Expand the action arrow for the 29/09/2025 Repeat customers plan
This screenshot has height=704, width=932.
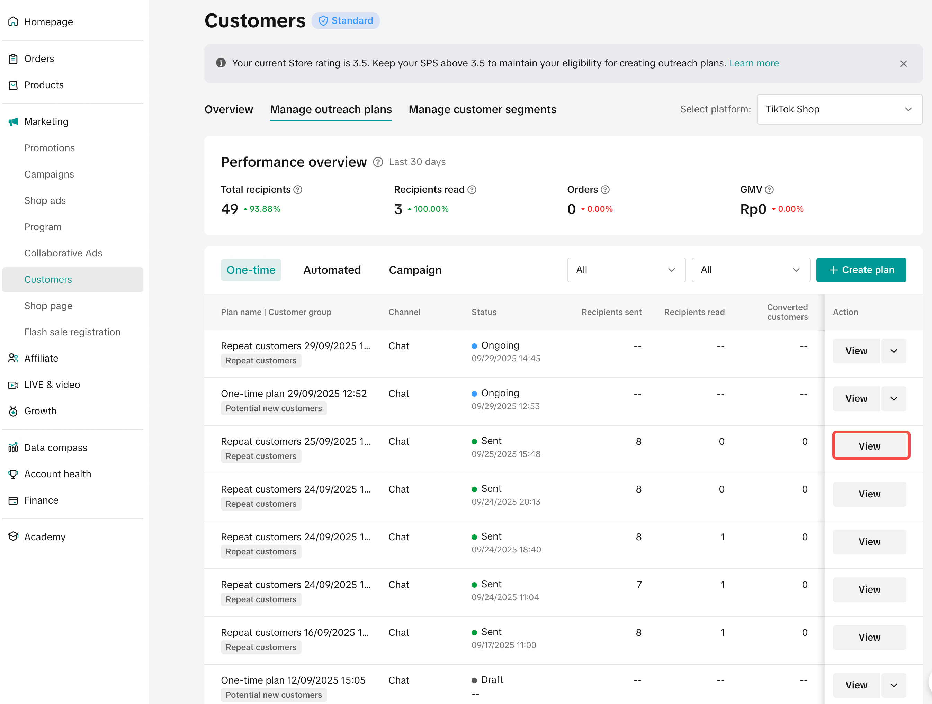click(x=894, y=351)
